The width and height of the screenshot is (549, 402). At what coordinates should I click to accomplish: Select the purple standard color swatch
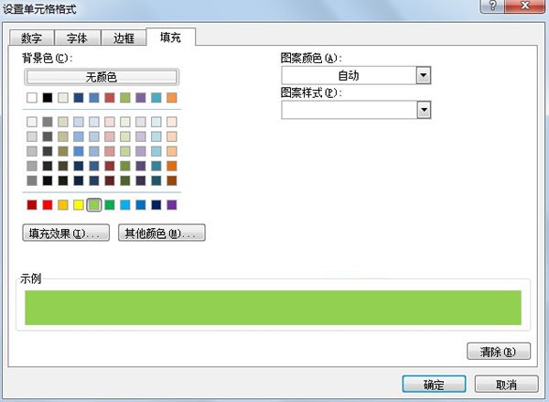click(x=172, y=205)
